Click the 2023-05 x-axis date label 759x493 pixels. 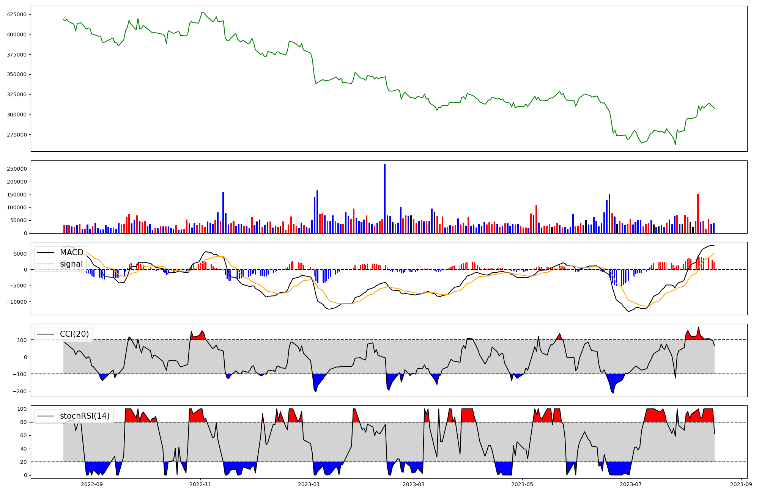point(522,484)
